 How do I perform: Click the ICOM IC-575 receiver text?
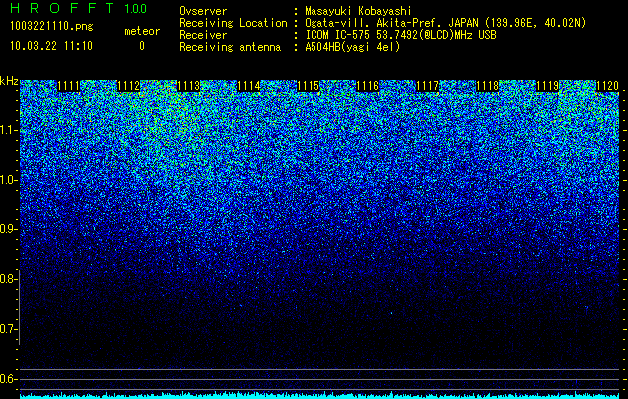tap(401, 35)
